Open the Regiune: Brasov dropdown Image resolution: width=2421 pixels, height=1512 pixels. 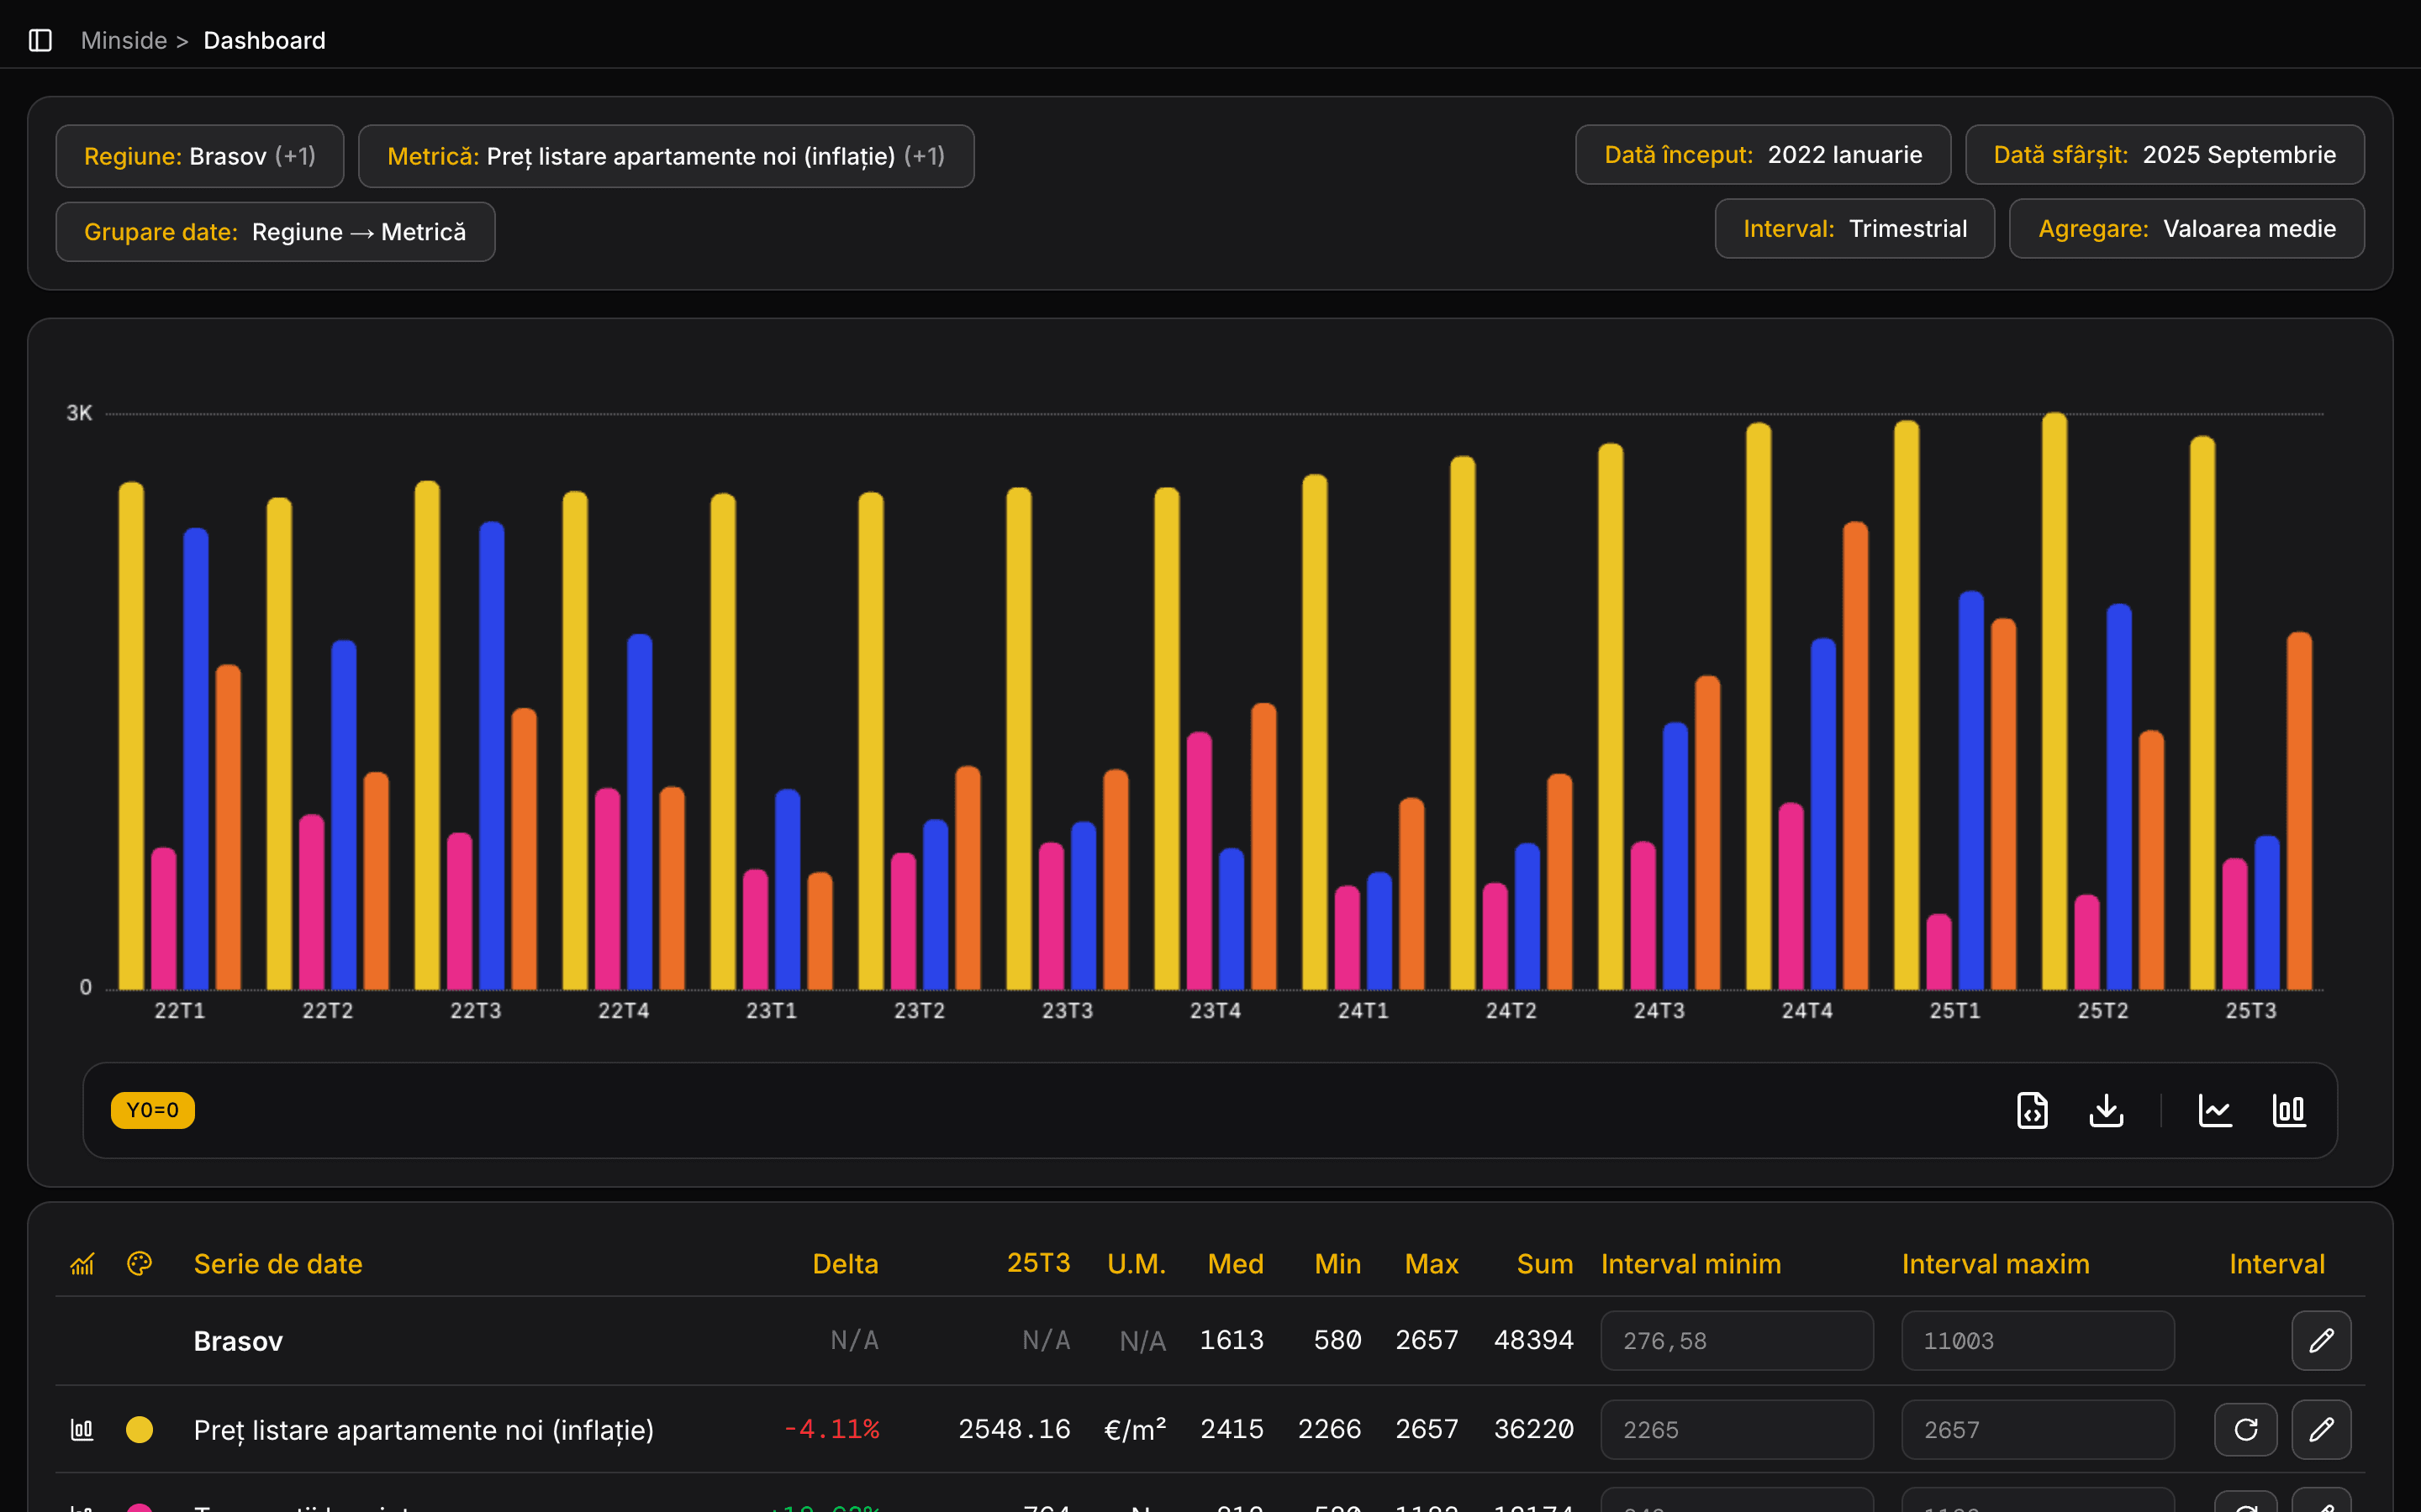199,156
